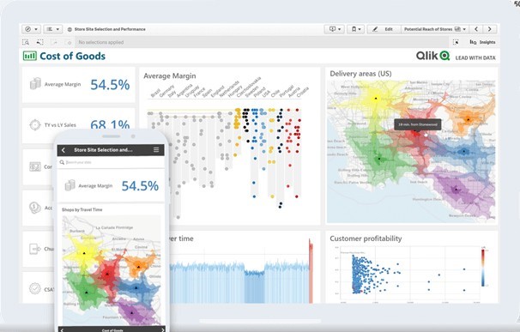Viewport: 520px width, 332px height.
Task: Select the TY vs LY Sales target icon
Action: pos(35,124)
